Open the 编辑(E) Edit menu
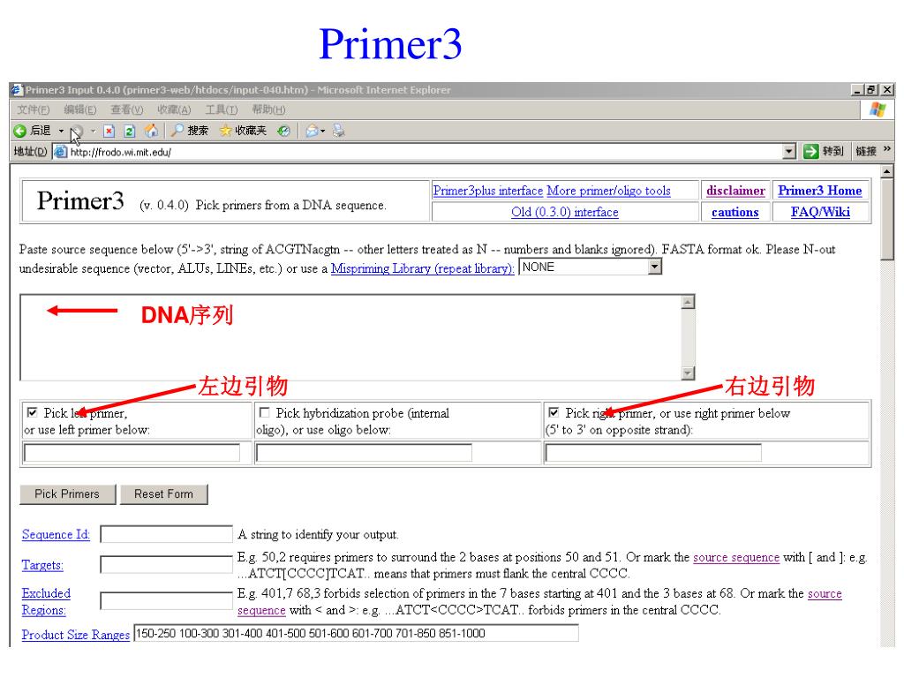Viewport: 904px width, 678px height. [80, 109]
